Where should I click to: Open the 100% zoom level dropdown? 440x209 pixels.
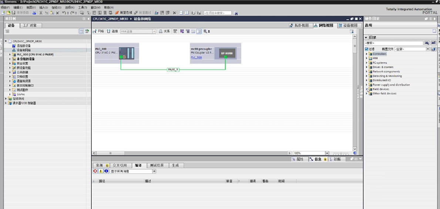(327, 153)
